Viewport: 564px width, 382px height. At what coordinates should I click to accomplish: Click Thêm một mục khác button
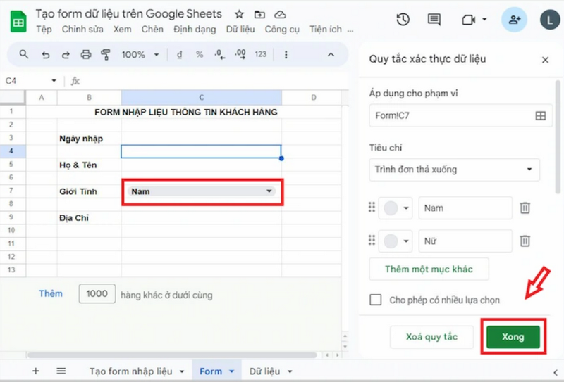pos(429,269)
